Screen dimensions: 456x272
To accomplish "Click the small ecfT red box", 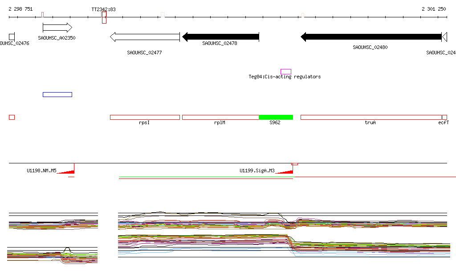I will coord(444,118).
